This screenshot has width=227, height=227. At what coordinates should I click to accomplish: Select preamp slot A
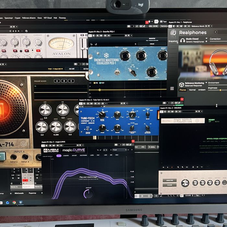(x=57, y=81)
